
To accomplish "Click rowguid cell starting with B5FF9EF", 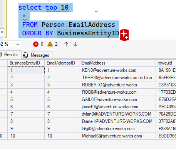I will 166,78.
